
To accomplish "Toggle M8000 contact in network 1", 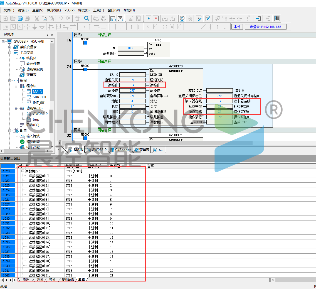I will [x=85, y=43].
